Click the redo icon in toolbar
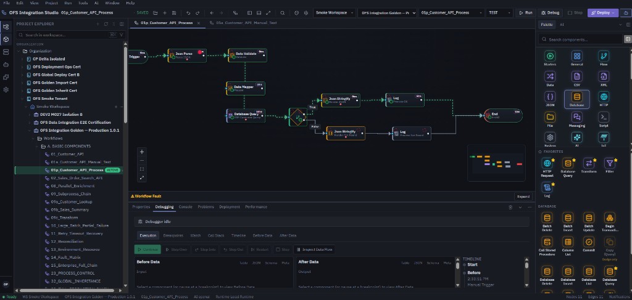 click(197, 13)
